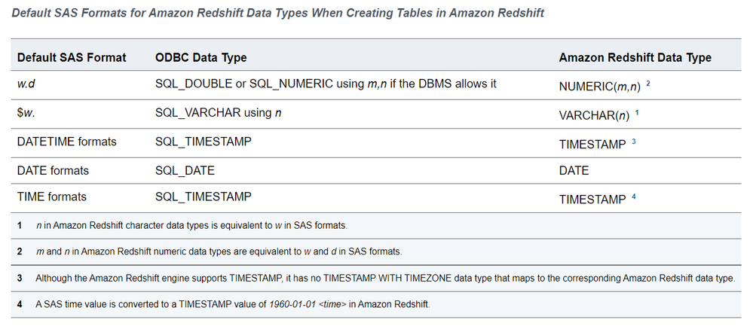Screen dimensions: 753x329
Task: Click the SQL_DATE cell
Action: [185, 170]
